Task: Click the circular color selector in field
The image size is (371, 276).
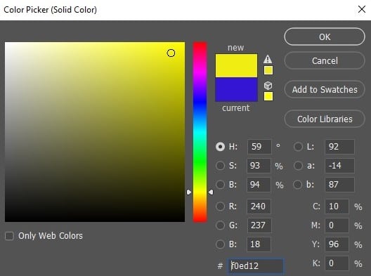Action: click(171, 53)
